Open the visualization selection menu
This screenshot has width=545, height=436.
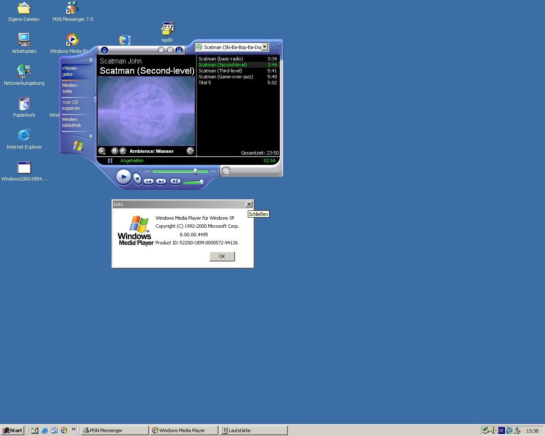point(102,151)
